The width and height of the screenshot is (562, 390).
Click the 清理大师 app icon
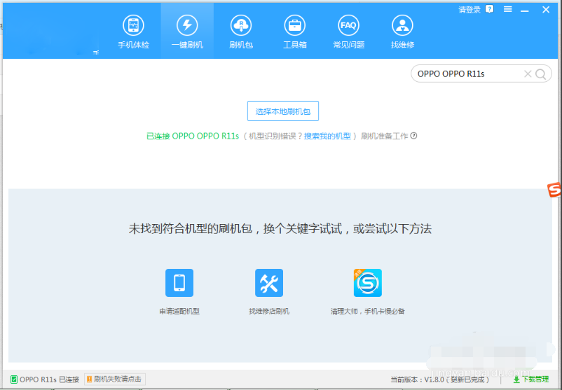[368, 283]
